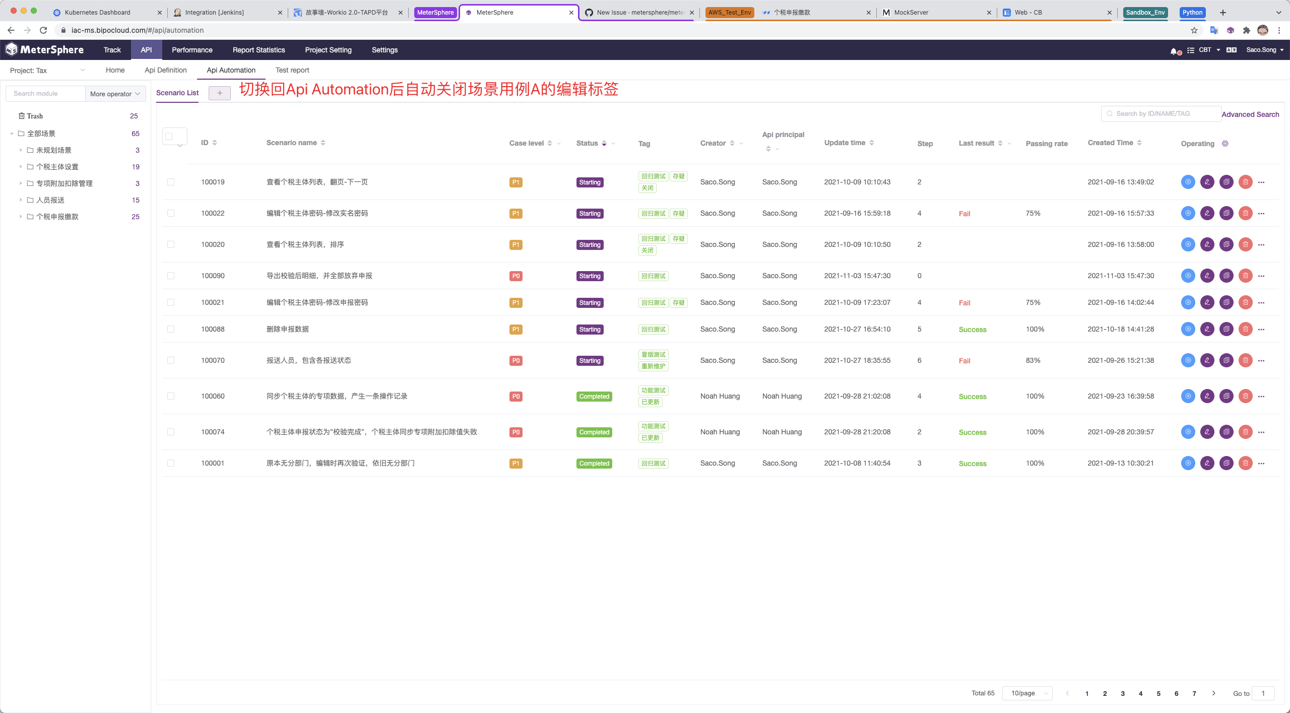This screenshot has width=1290, height=713.
Task: Run scenario 100088 with the execute icon
Action: click(x=1188, y=329)
